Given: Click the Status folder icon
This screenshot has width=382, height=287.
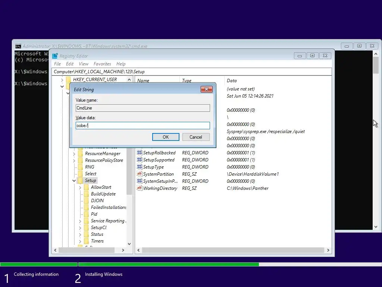Looking at the screenshot, I should 86,234.
